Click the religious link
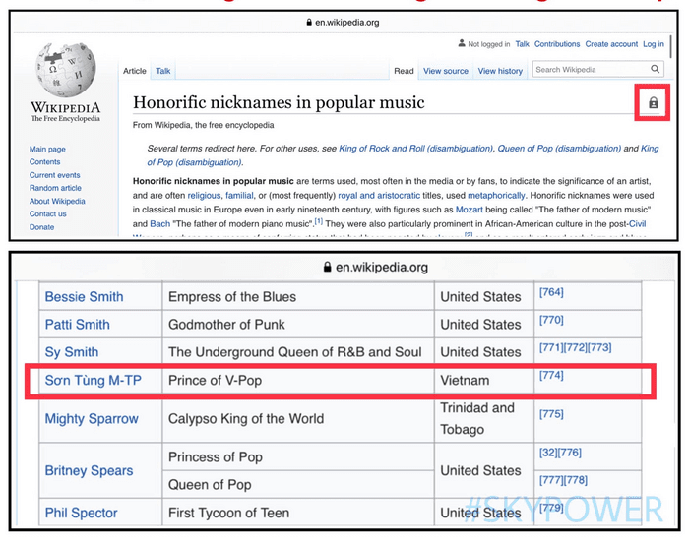 pyautogui.click(x=204, y=196)
